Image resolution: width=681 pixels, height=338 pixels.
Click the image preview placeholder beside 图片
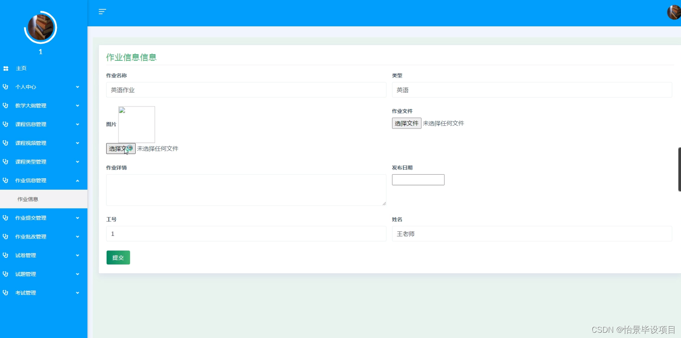click(137, 125)
